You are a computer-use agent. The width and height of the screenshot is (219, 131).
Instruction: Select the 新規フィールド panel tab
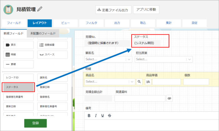(x=13, y=33)
